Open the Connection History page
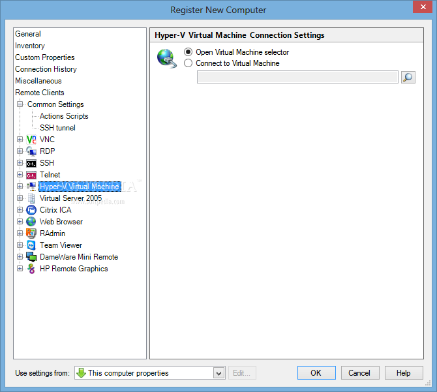 (x=46, y=69)
